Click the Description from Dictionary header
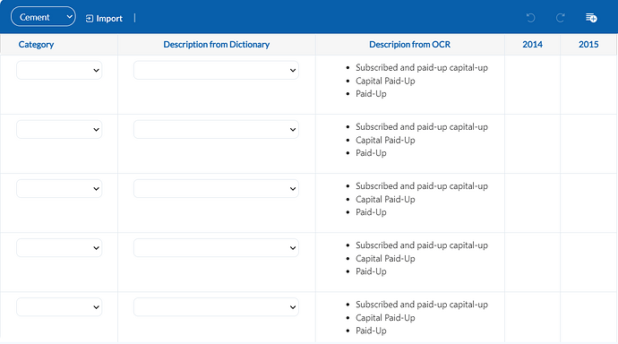Screen dimensions: 618x344 217,45
